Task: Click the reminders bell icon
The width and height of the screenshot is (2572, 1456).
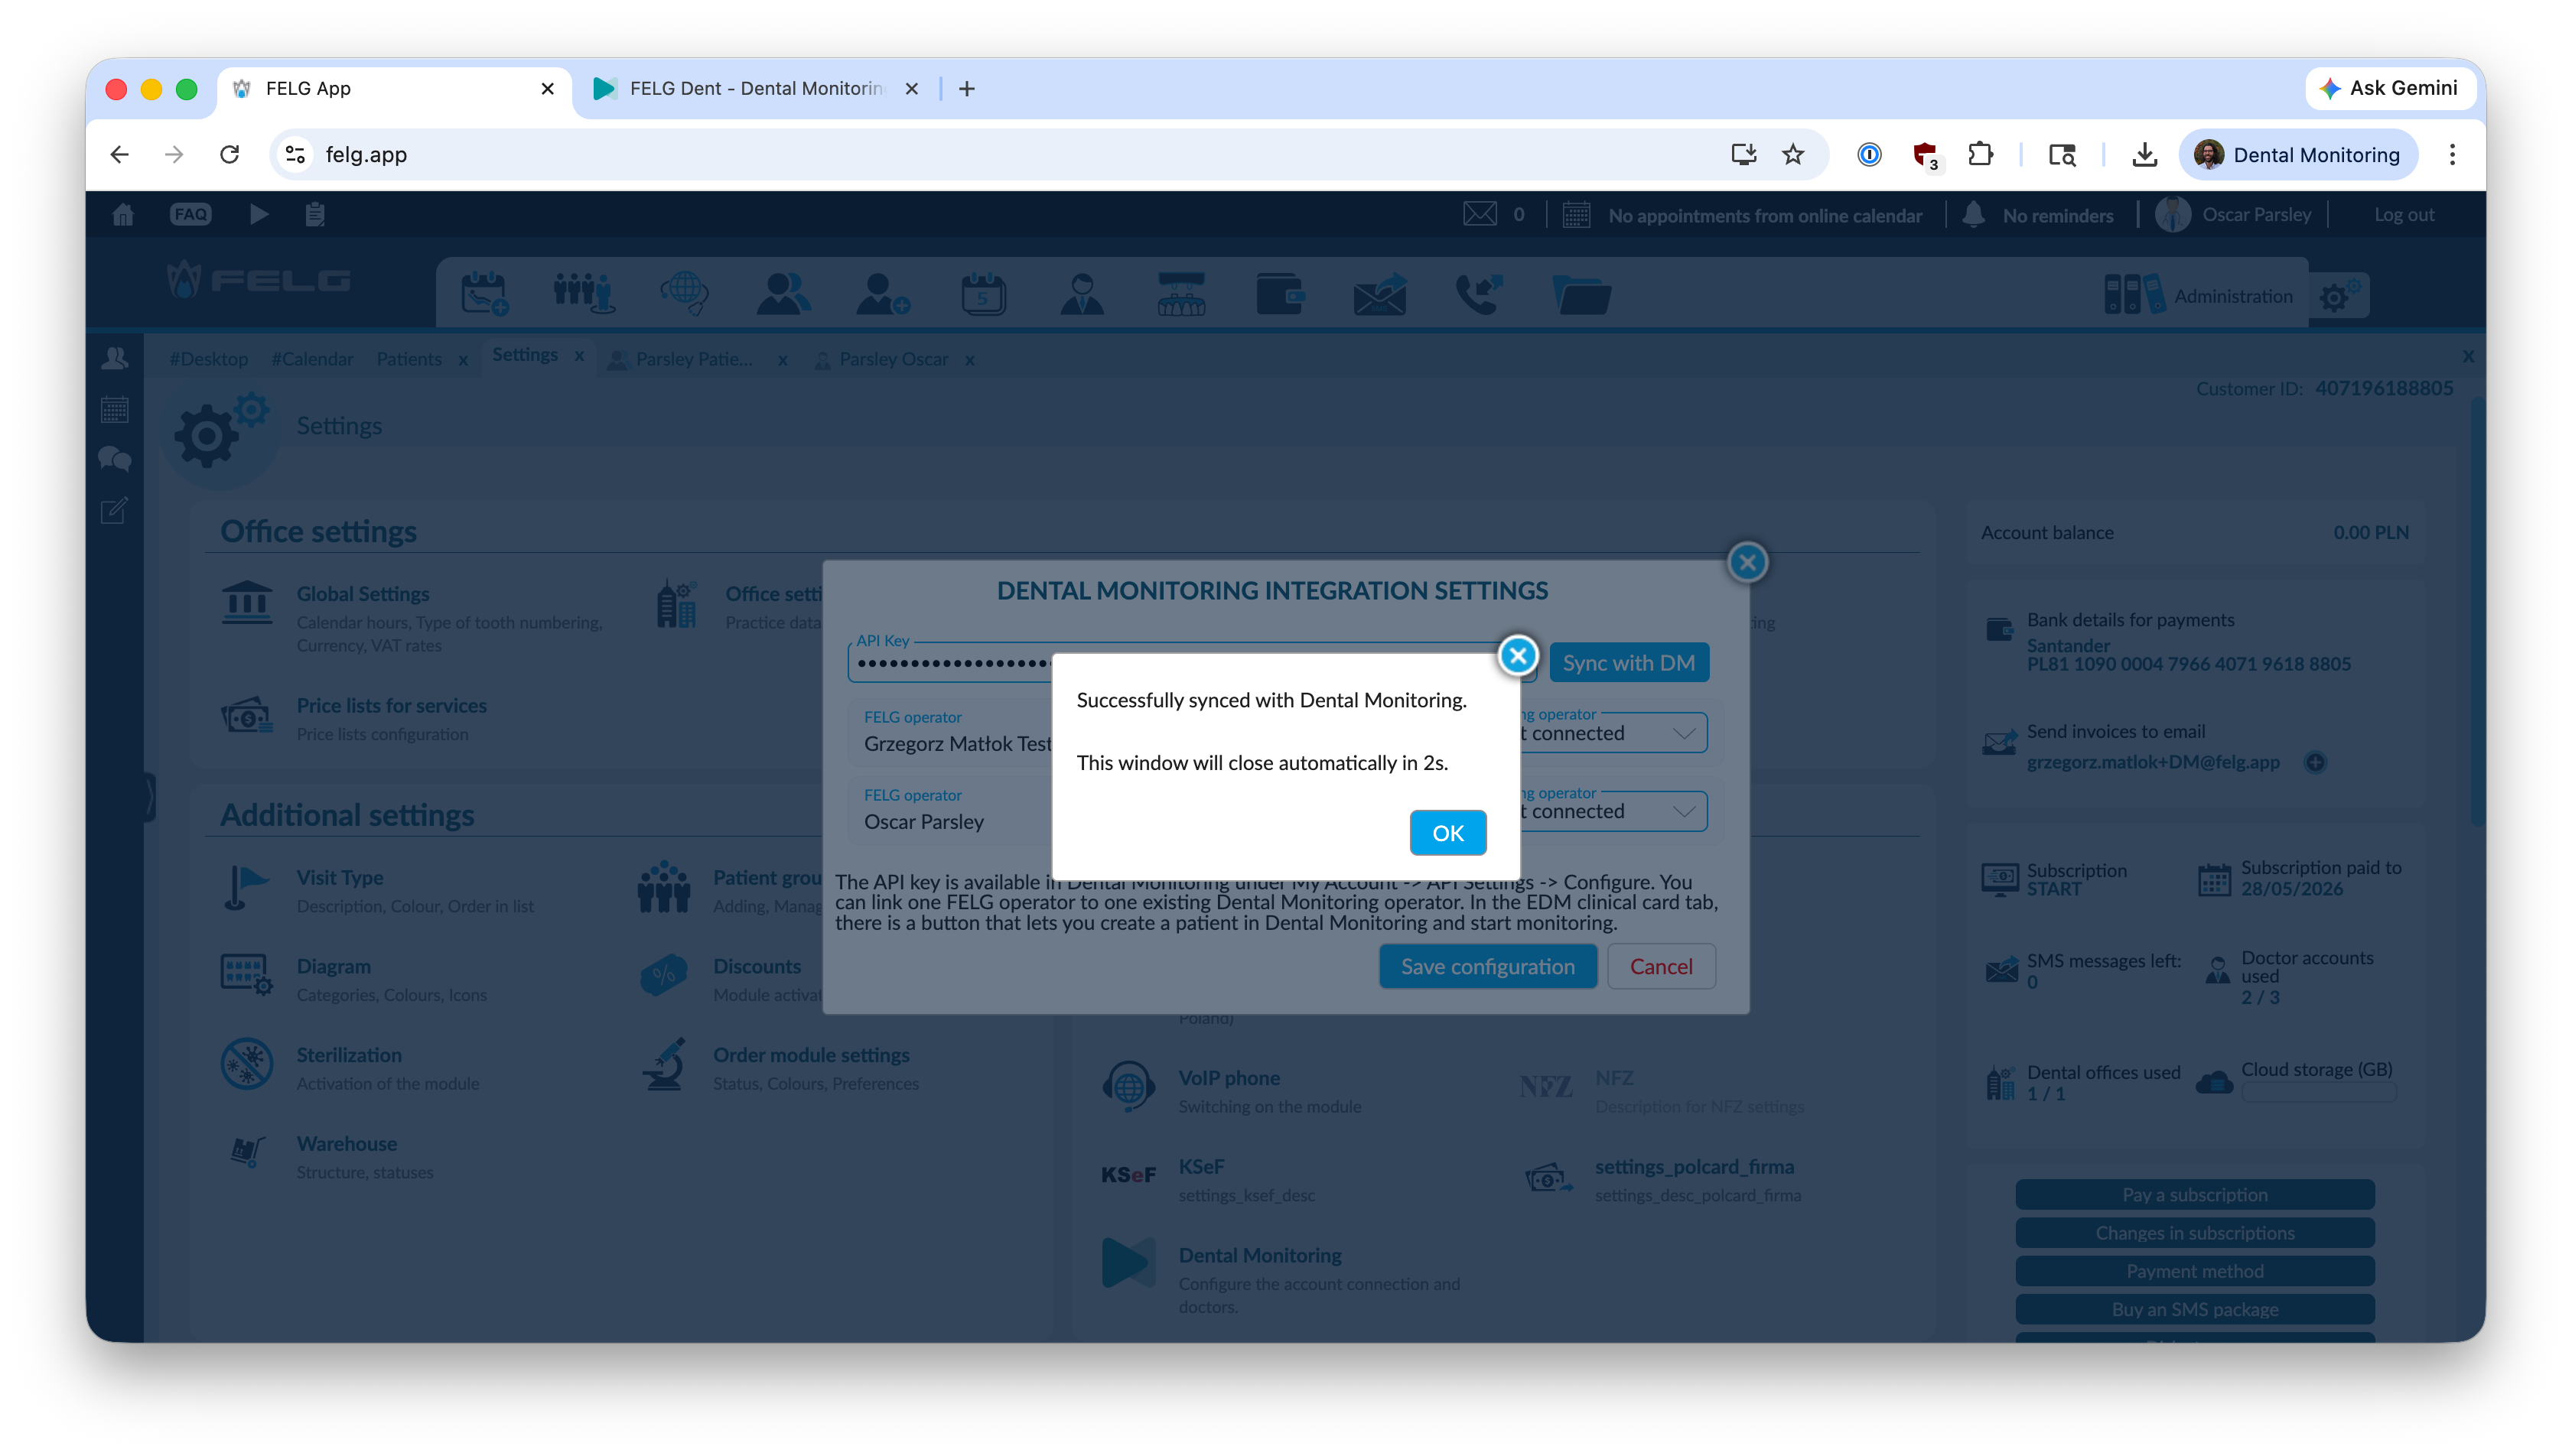Action: (x=1973, y=214)
